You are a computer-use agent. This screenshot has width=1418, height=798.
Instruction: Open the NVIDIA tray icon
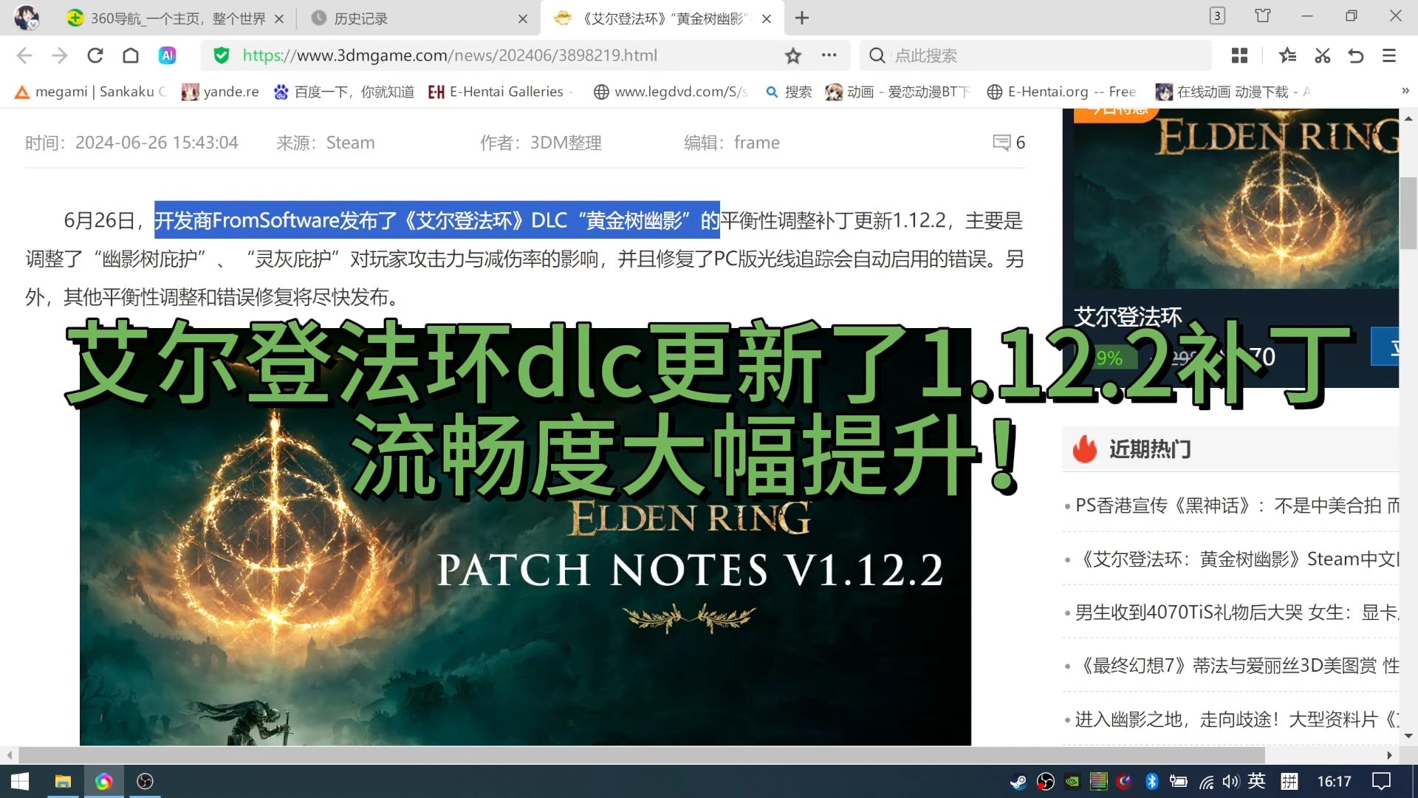click(x=1072, y=782)
